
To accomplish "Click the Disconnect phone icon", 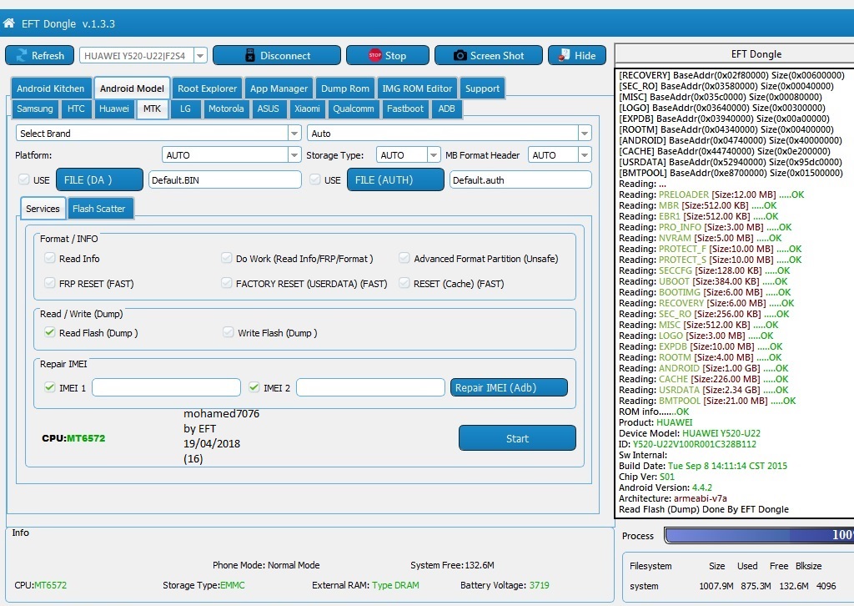I will pyautogui.click(x=250, y=55).
